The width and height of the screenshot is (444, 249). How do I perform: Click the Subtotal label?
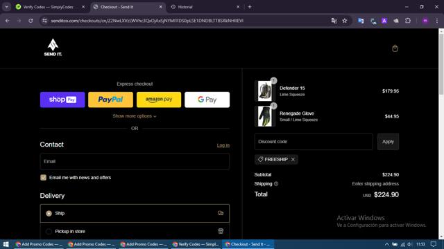263,175
